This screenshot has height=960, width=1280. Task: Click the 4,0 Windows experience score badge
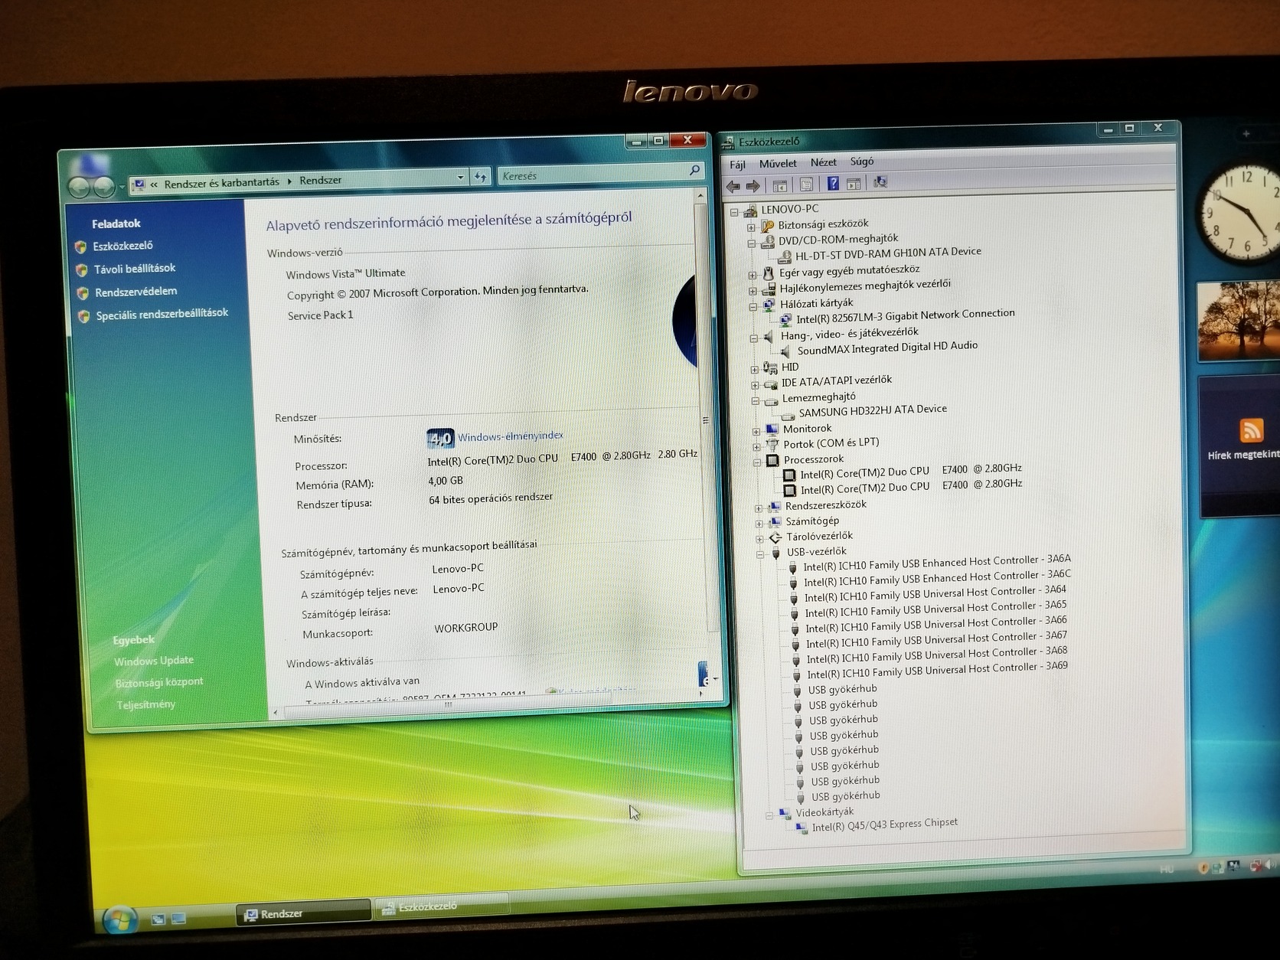[x=440, y=439]
